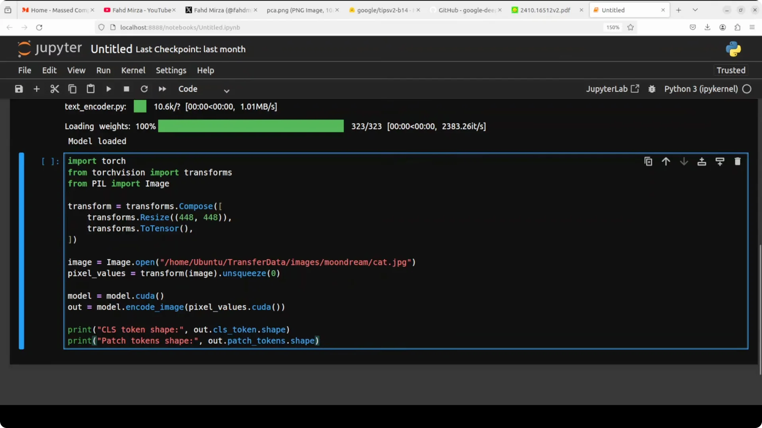Open the Settings menu
This screenshot has width=762, height=428.
coord(171,70)
